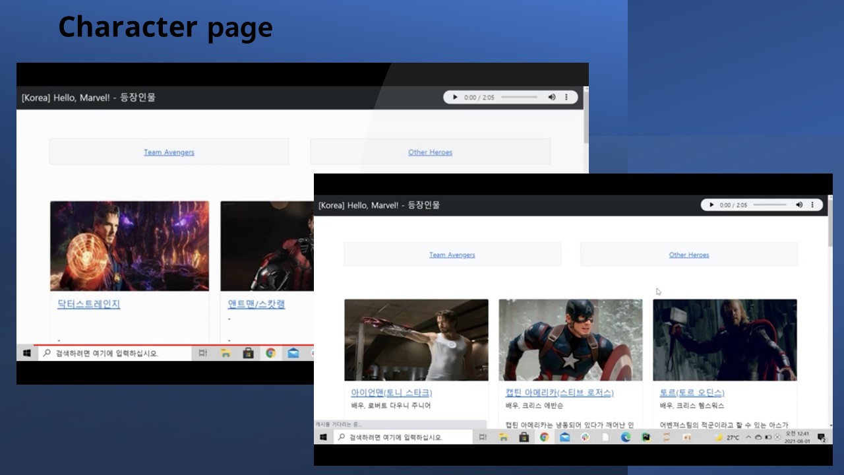Viewport: 844px width, 475px height.
Task: Click the audio progress bar in front window
Action: (x=770, y=205)
